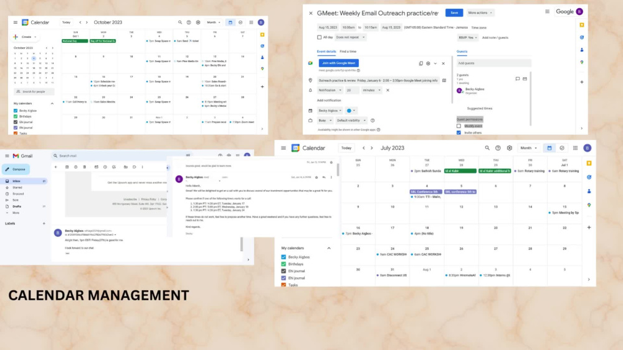Go to previous month in October 2023 Calendar
Screen dimensions: 623x350
(80, 22)
